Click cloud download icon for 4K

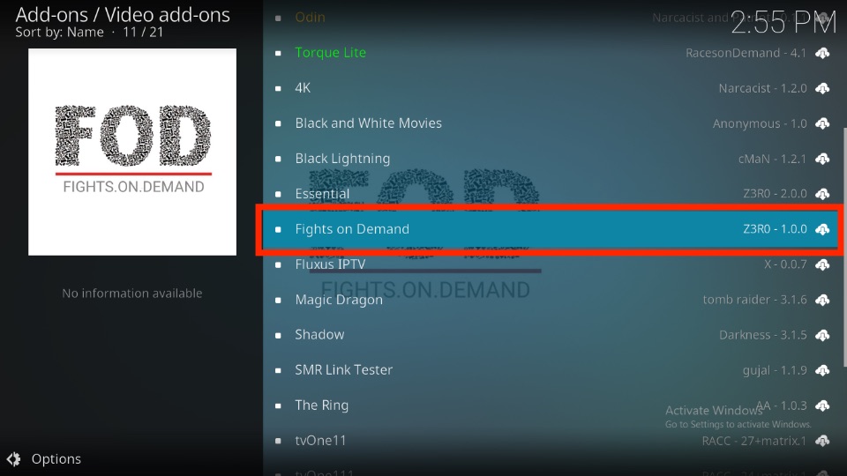[x=822, y=88]
